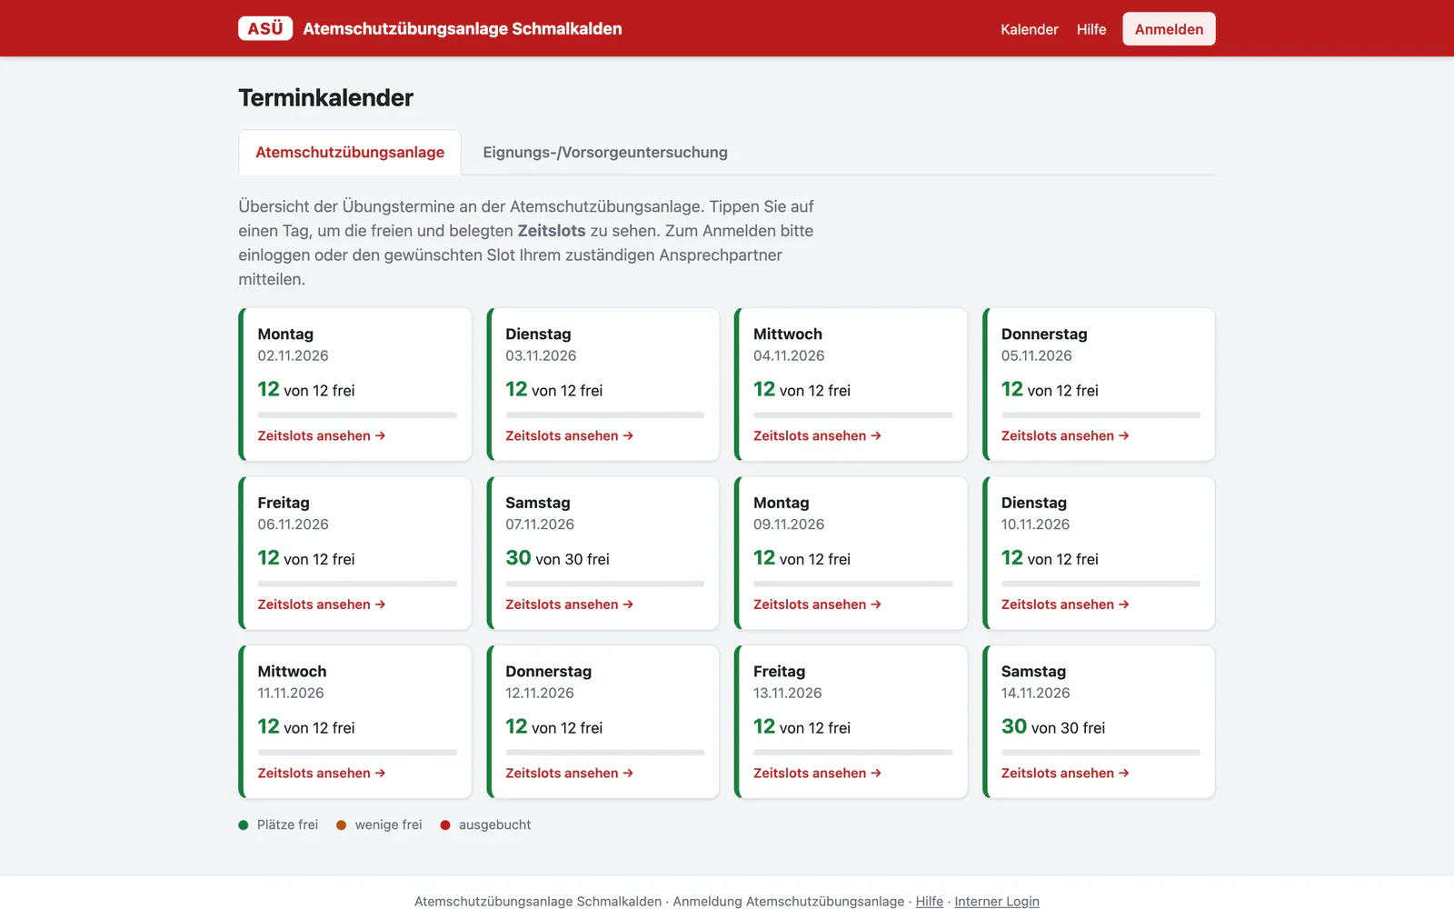Click the Donnerstag 12.11.2026 heading
Screen dimensions: 1454x909
(x=548, y=672)
